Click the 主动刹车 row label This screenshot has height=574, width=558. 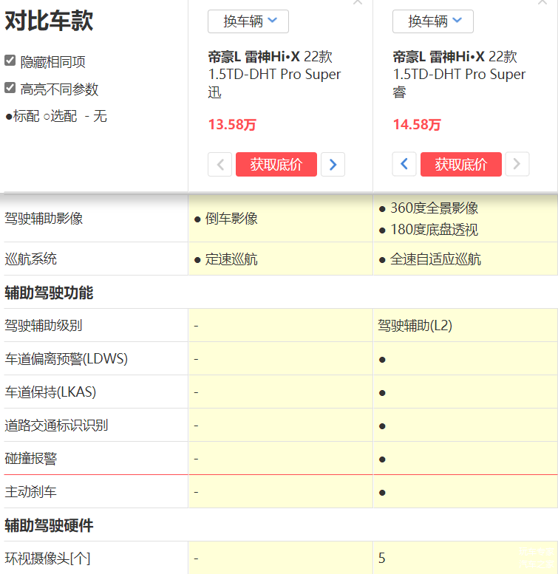[x=31, y=492]
